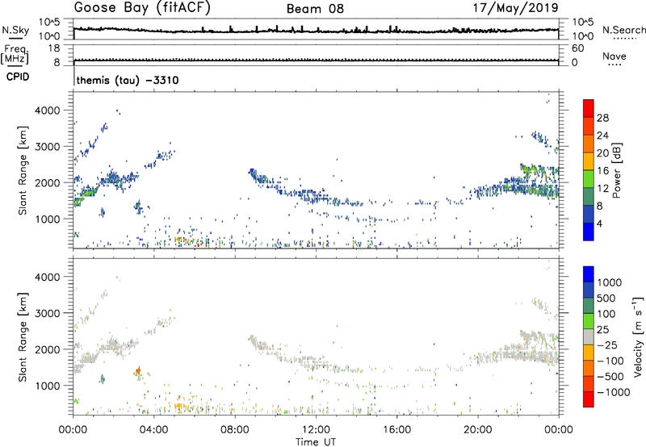
Task: Click the 'Beam 08' label
Action: pos(315,9)
